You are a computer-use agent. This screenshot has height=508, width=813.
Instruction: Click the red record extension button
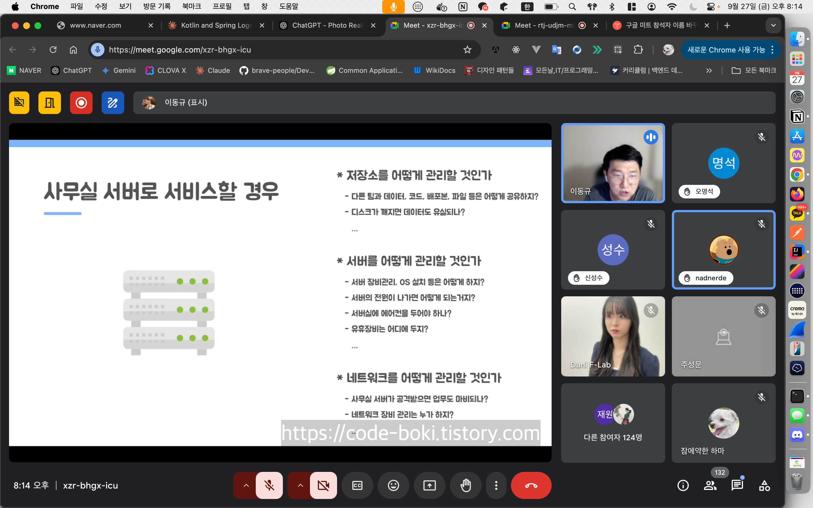click(x=81, y=102)
